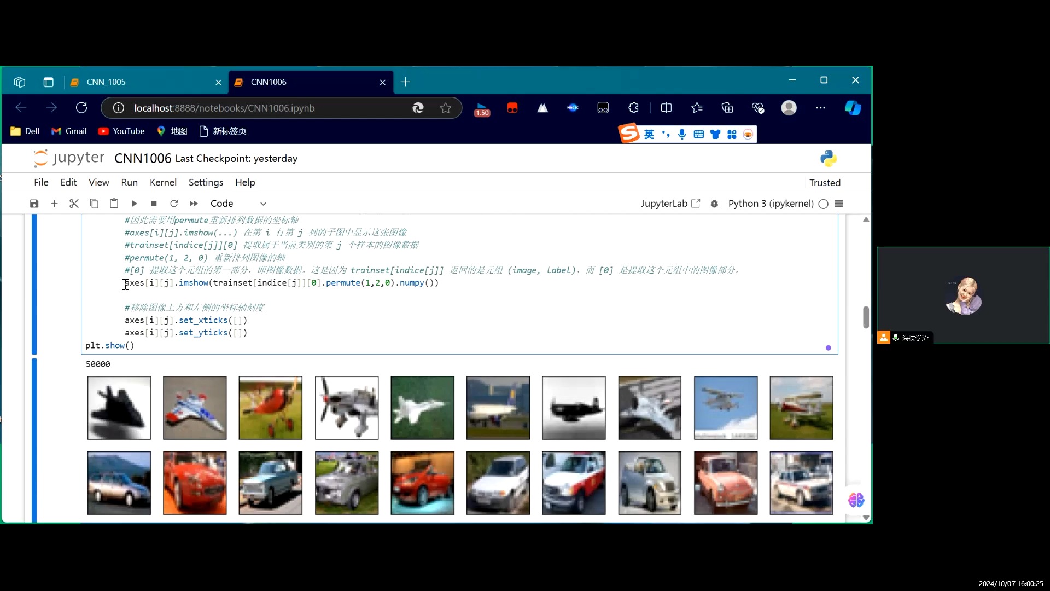This screenshot has height=591, width=1050.
Task: Add this page to favorites with the star
Action: [x=446, y=108]
